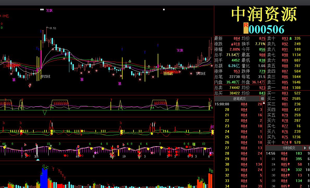
Task: Click the trade row numbered 30 with volume 134
Action: pos(238,164)
